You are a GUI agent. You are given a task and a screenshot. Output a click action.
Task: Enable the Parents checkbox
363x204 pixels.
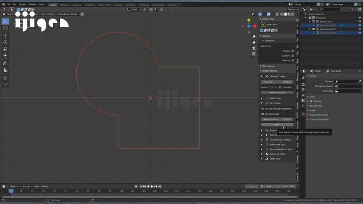(293, 60)
